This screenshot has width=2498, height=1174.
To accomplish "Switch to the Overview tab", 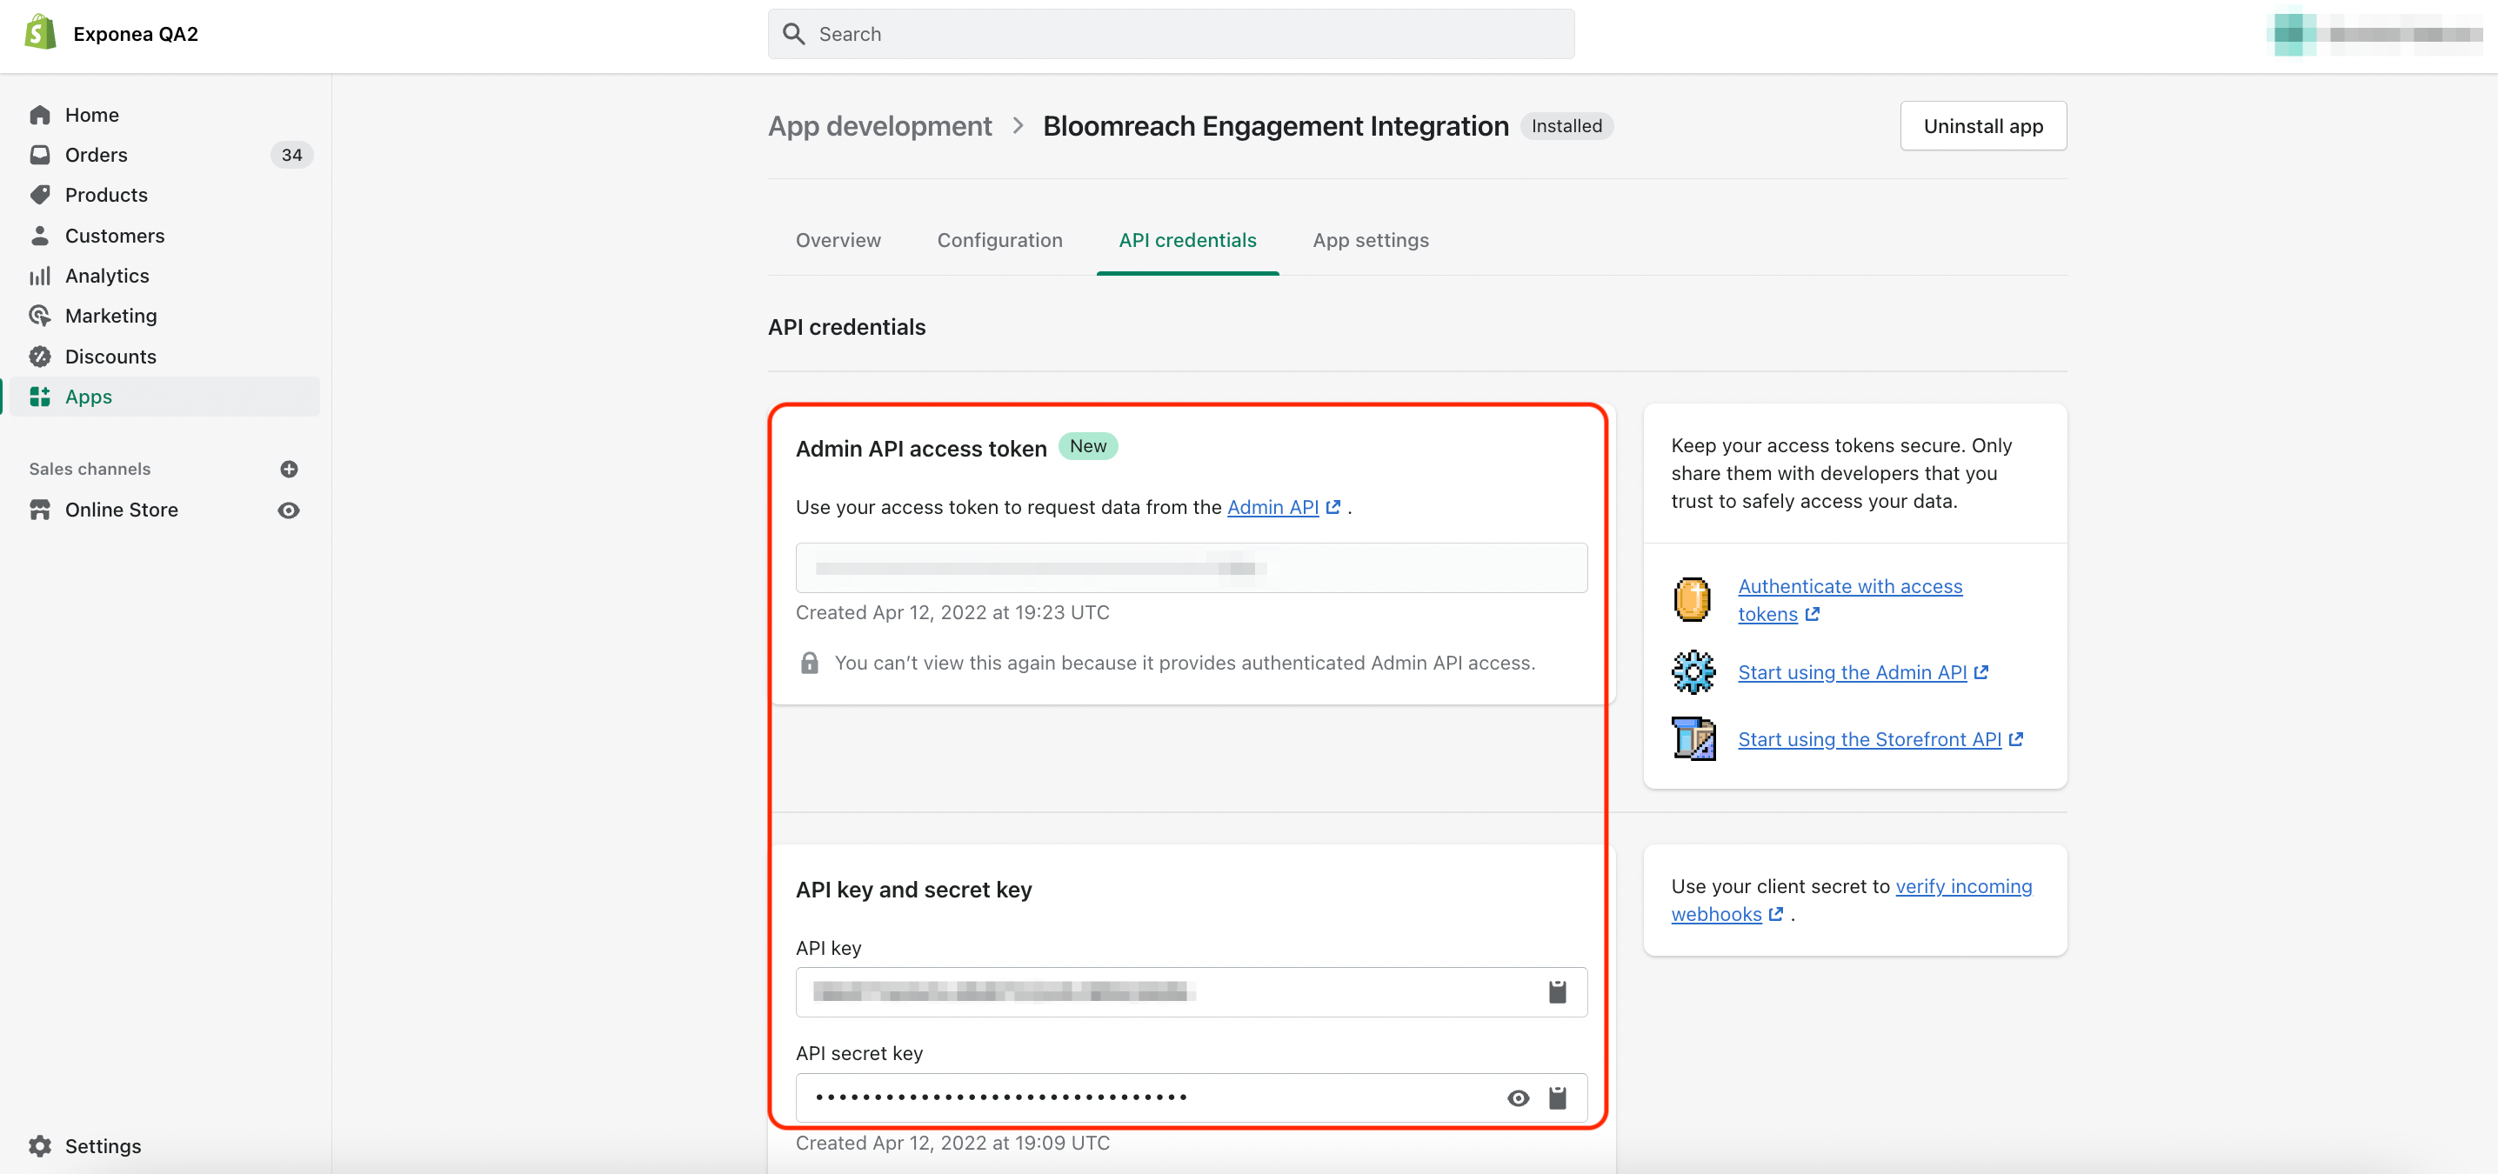I will [x=838, y=239].
